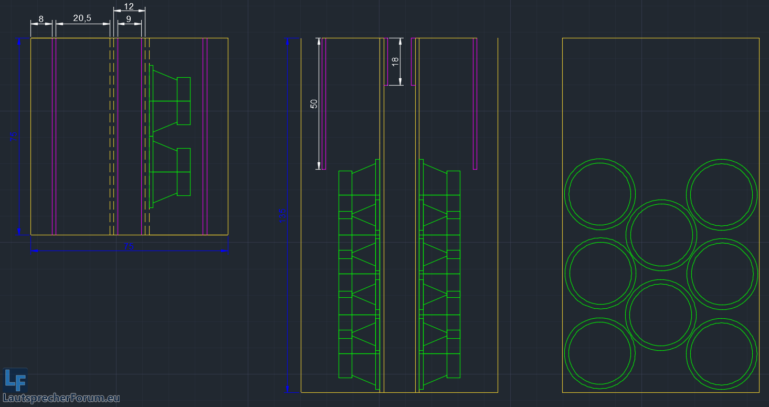The height and width of the screenshot is (407, 769).
Task: Pick the 50 vertical dimension text
Action: [x=314, y=103]
